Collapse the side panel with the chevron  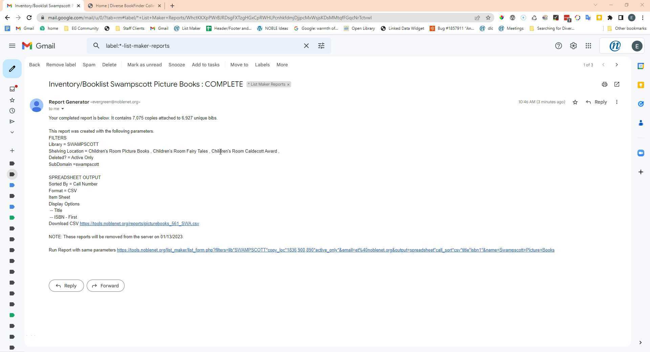(x=640, y=342)
